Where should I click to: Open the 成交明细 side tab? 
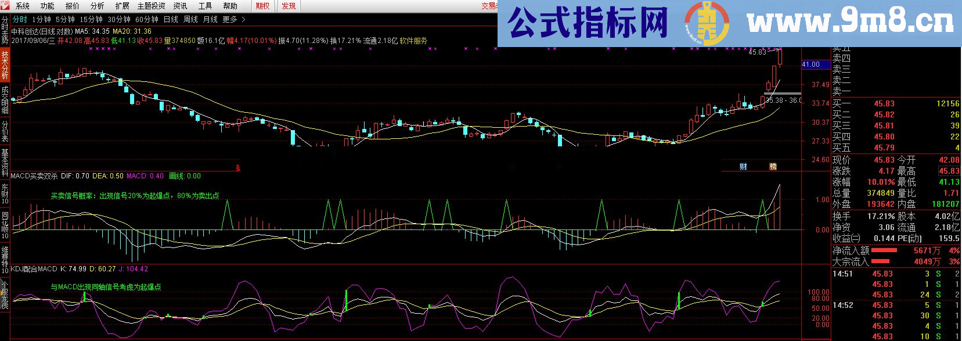coord(5,100)
